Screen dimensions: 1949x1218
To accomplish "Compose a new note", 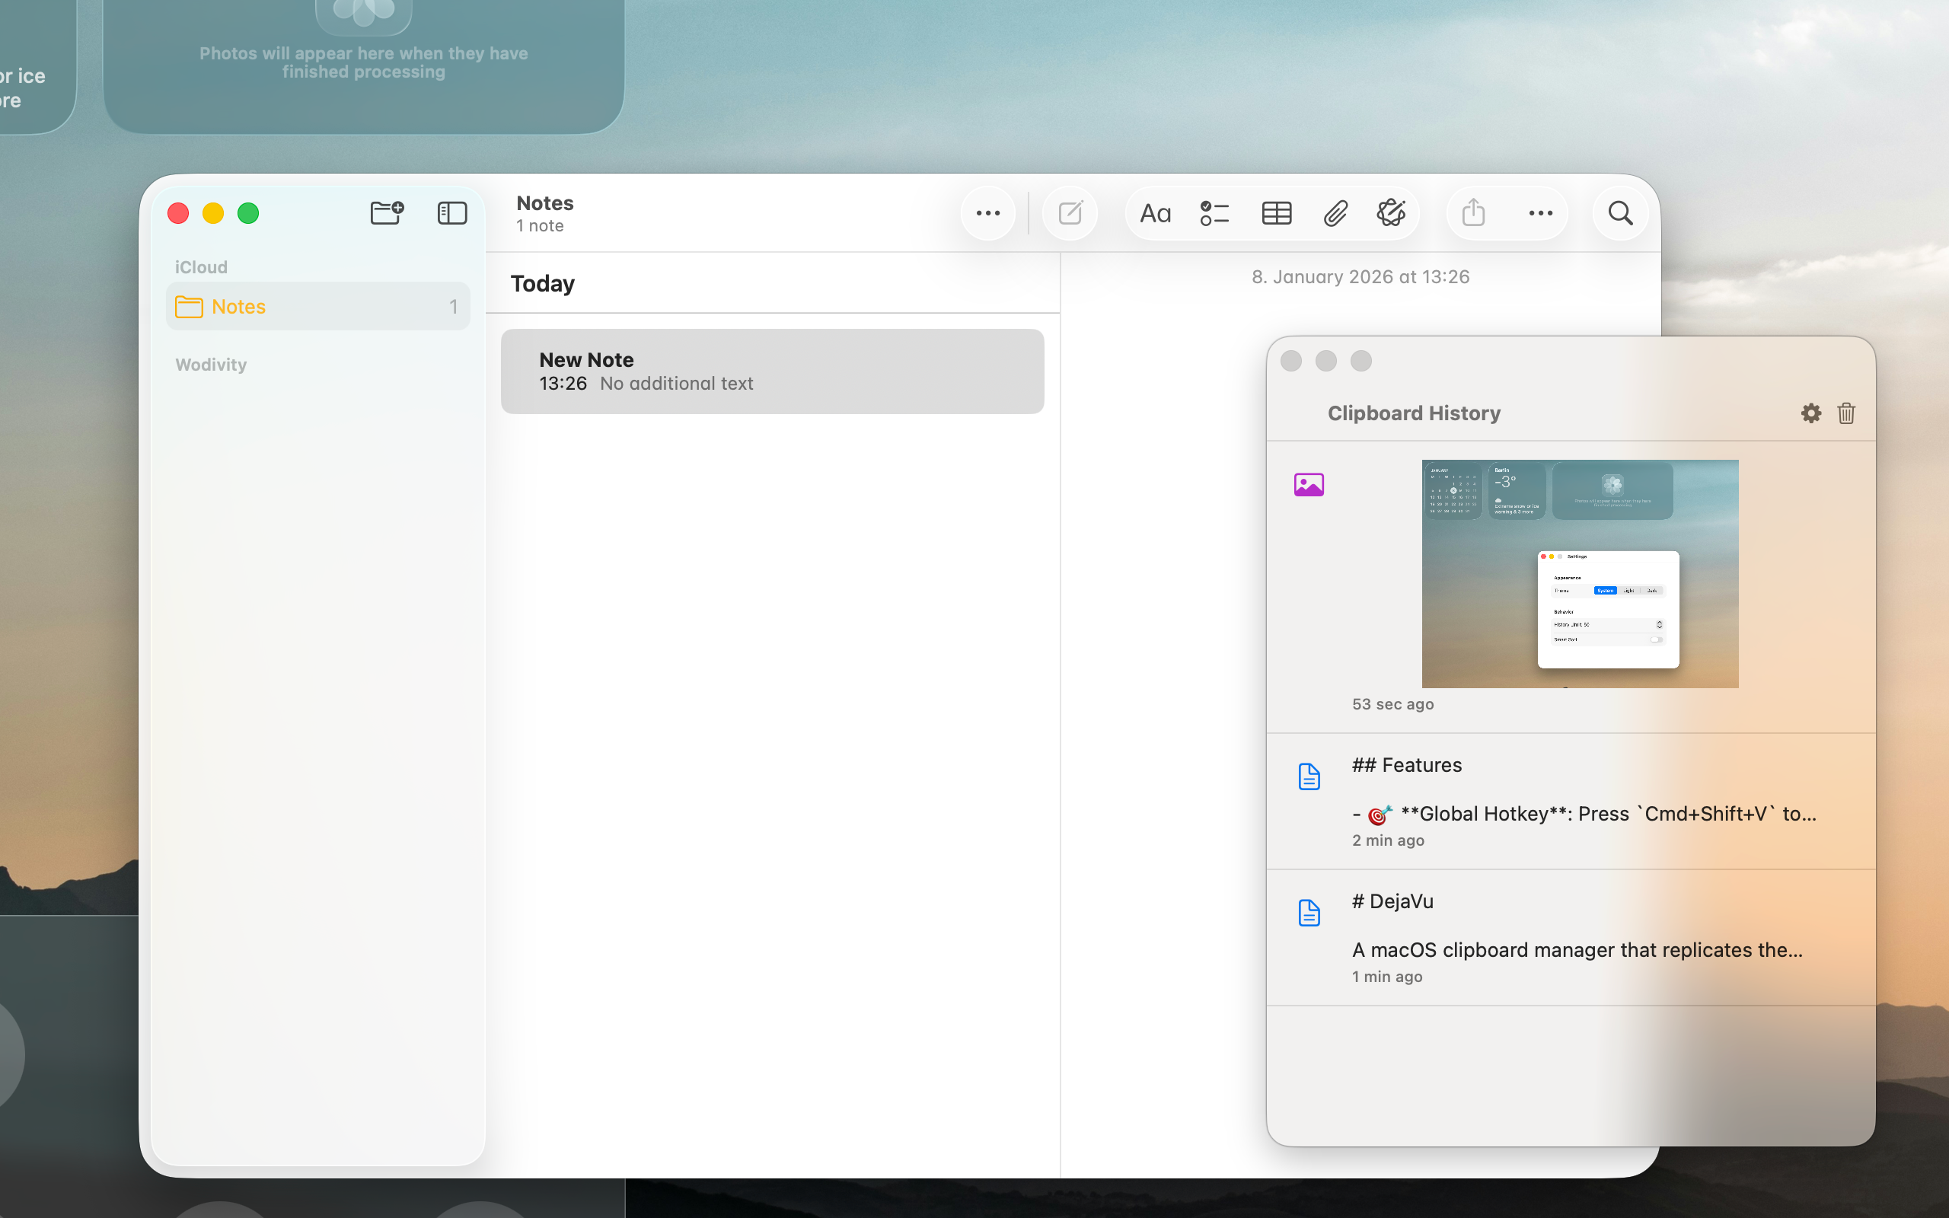I will 1070,213.
